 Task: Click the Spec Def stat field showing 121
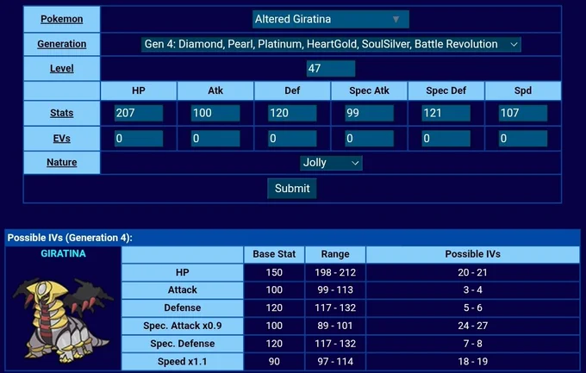point(446,113)
